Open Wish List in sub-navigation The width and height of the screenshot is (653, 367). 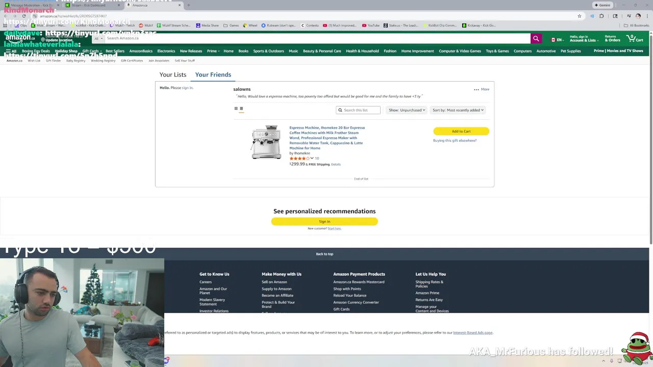(x=34, y=61)
